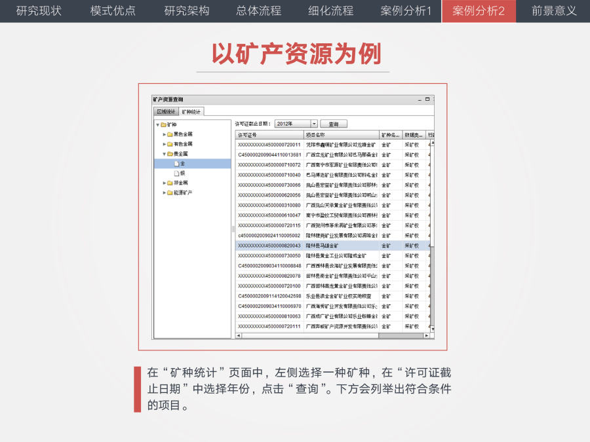Click the 有色金属 folder icon
This screenshot has width=590, height=442.
(x=170, y=143)
